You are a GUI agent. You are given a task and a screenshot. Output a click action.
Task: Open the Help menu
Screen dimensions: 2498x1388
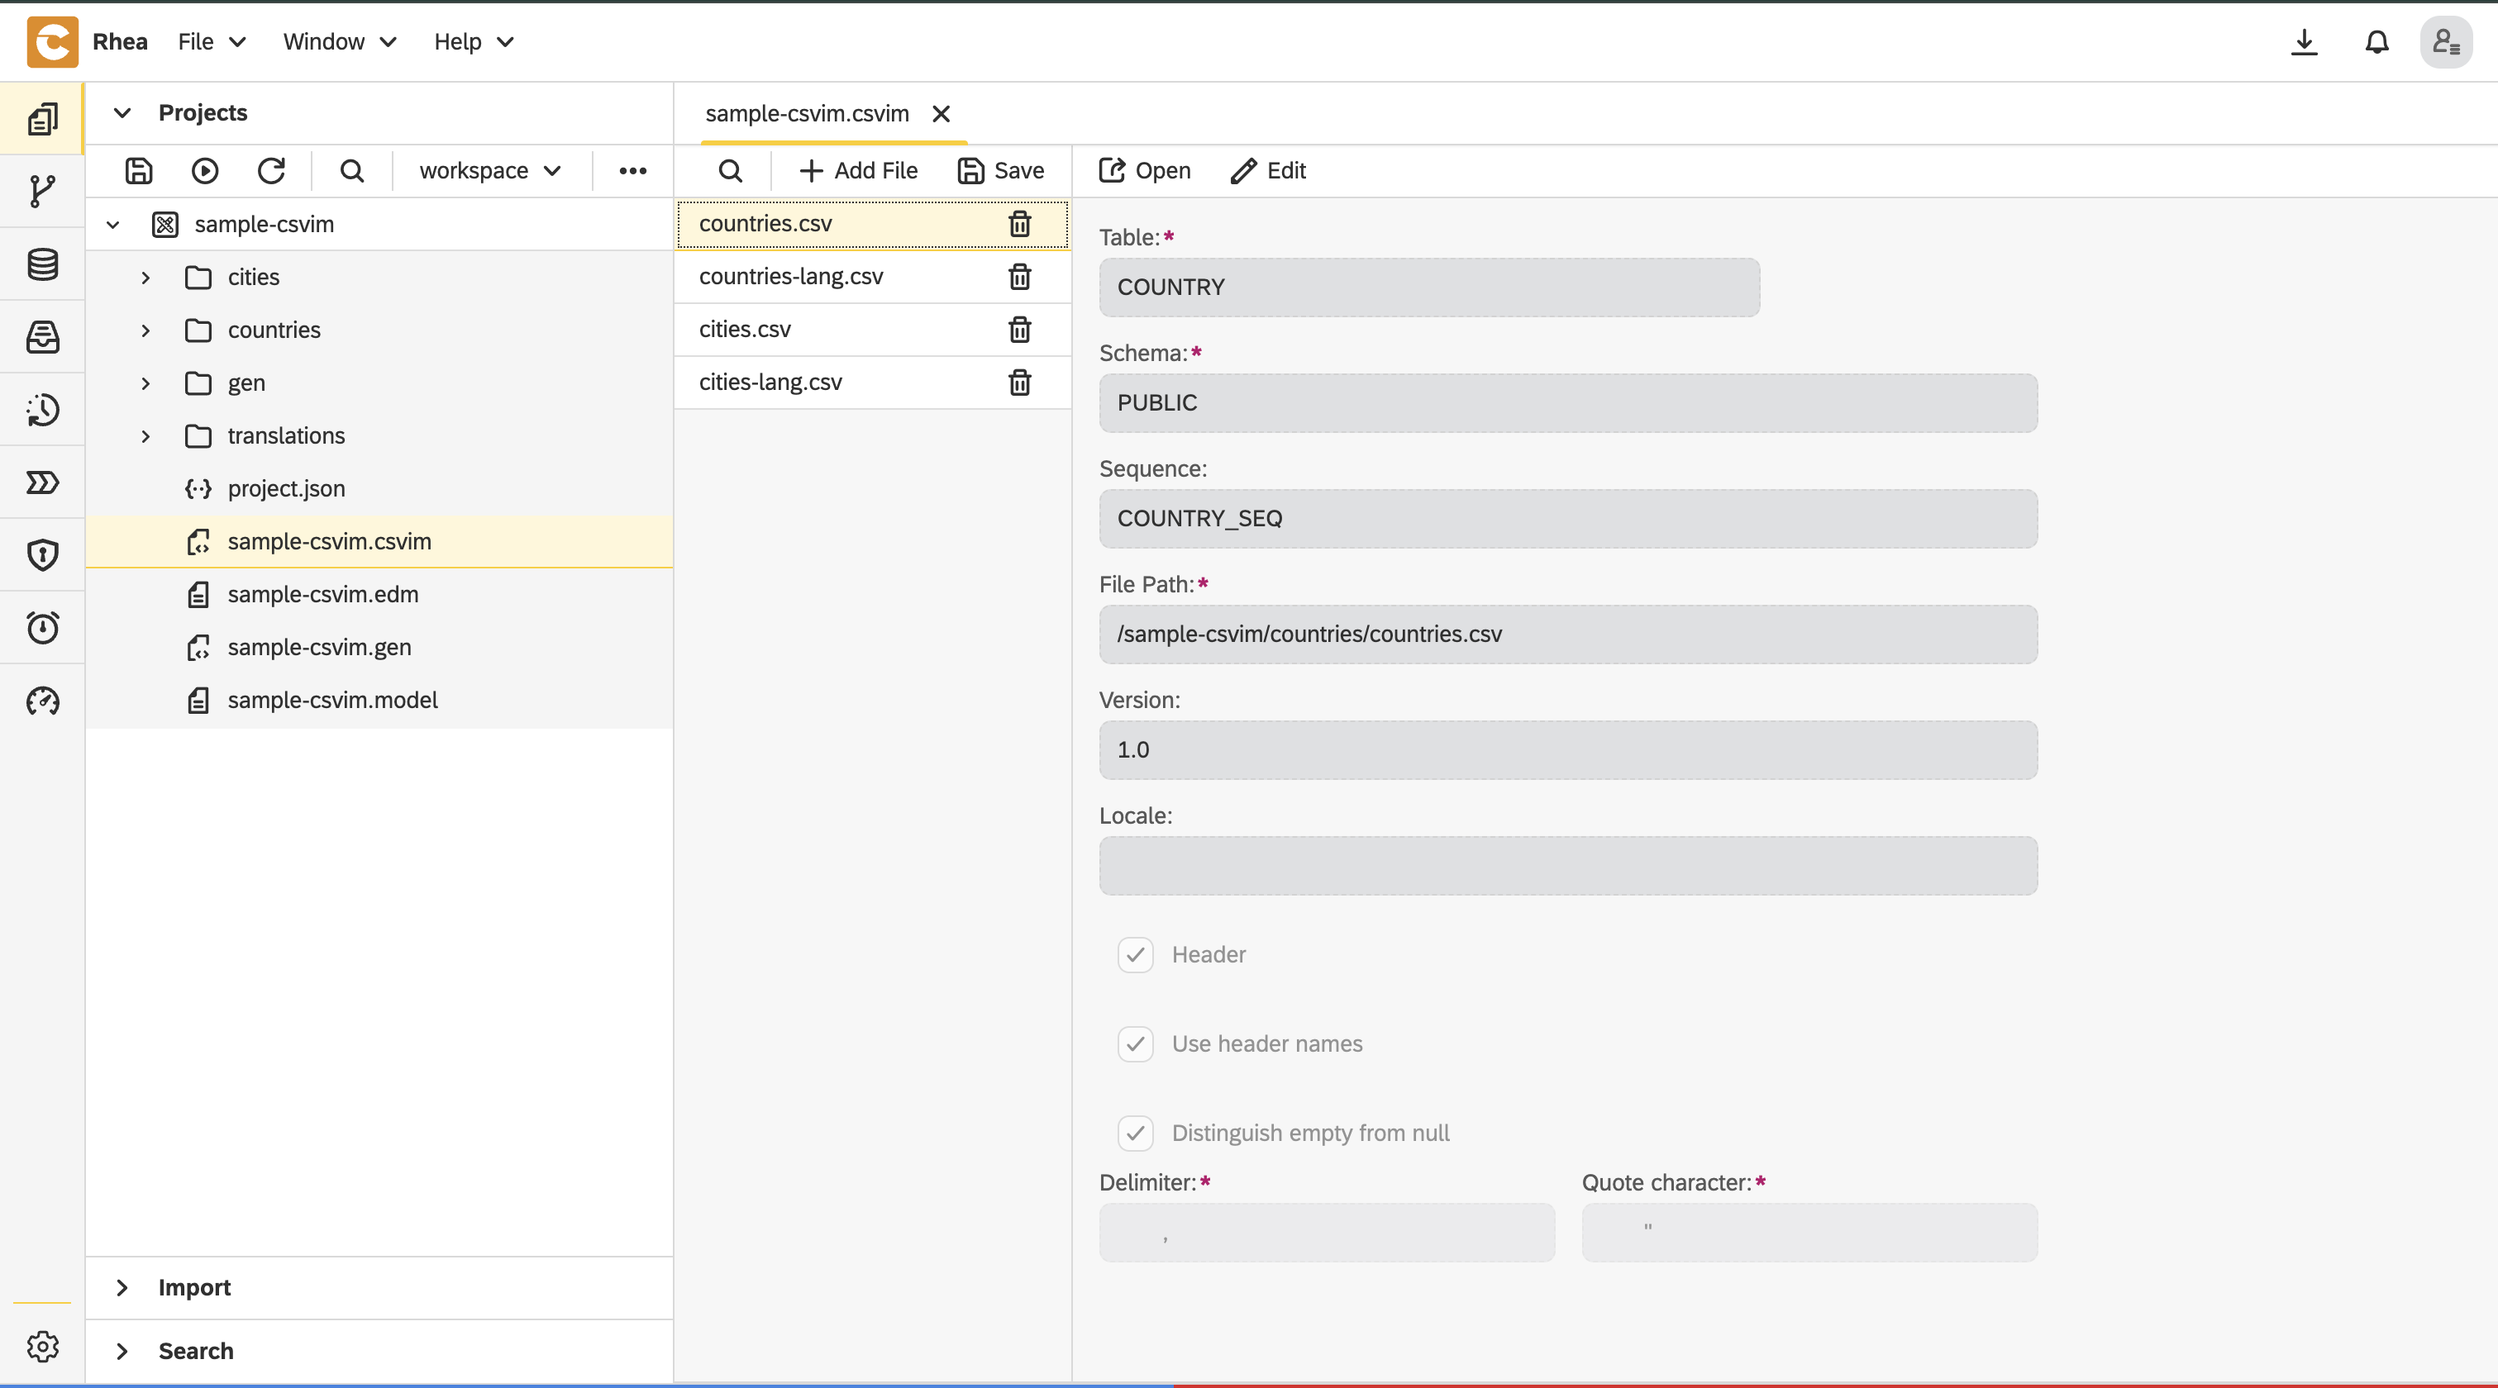coord(473,41)
